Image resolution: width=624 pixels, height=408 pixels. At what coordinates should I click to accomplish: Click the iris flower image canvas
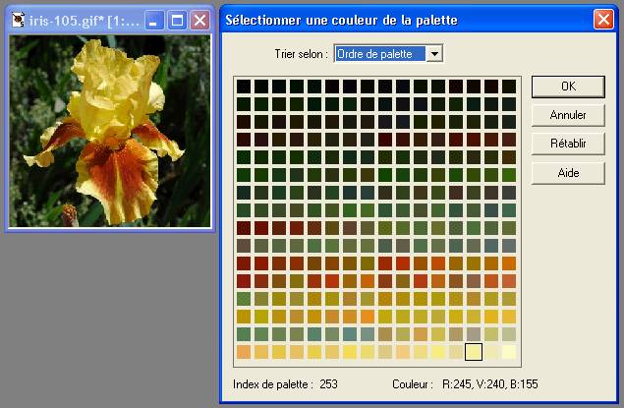110,131
